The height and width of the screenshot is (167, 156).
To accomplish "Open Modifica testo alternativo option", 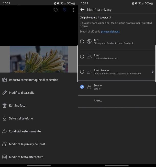I will coord(26,157).
